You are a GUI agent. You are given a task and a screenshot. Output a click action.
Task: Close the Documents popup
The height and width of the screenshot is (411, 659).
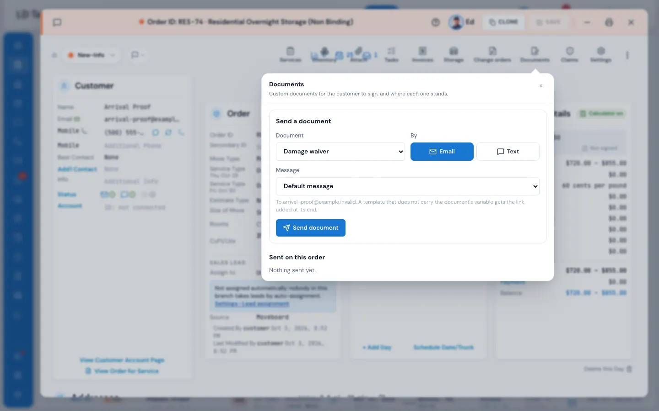541,86
